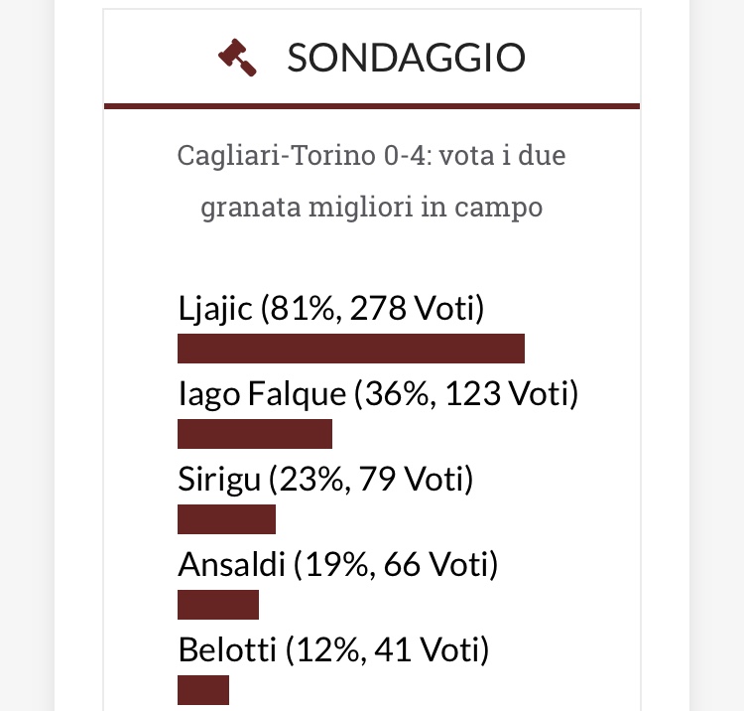744x711 pixels.
Task: Select the Cagliari-Torino 0-4 question line
Action: coord(371,156)
